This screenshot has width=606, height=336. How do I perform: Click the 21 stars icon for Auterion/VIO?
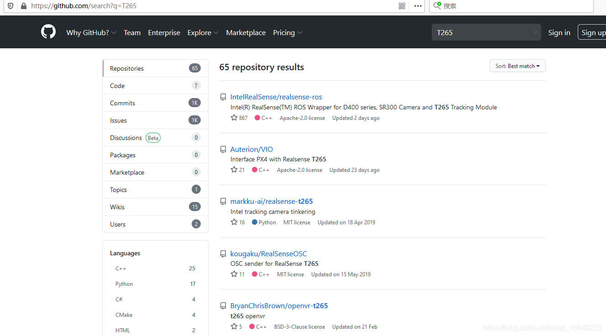coord(234,170)
